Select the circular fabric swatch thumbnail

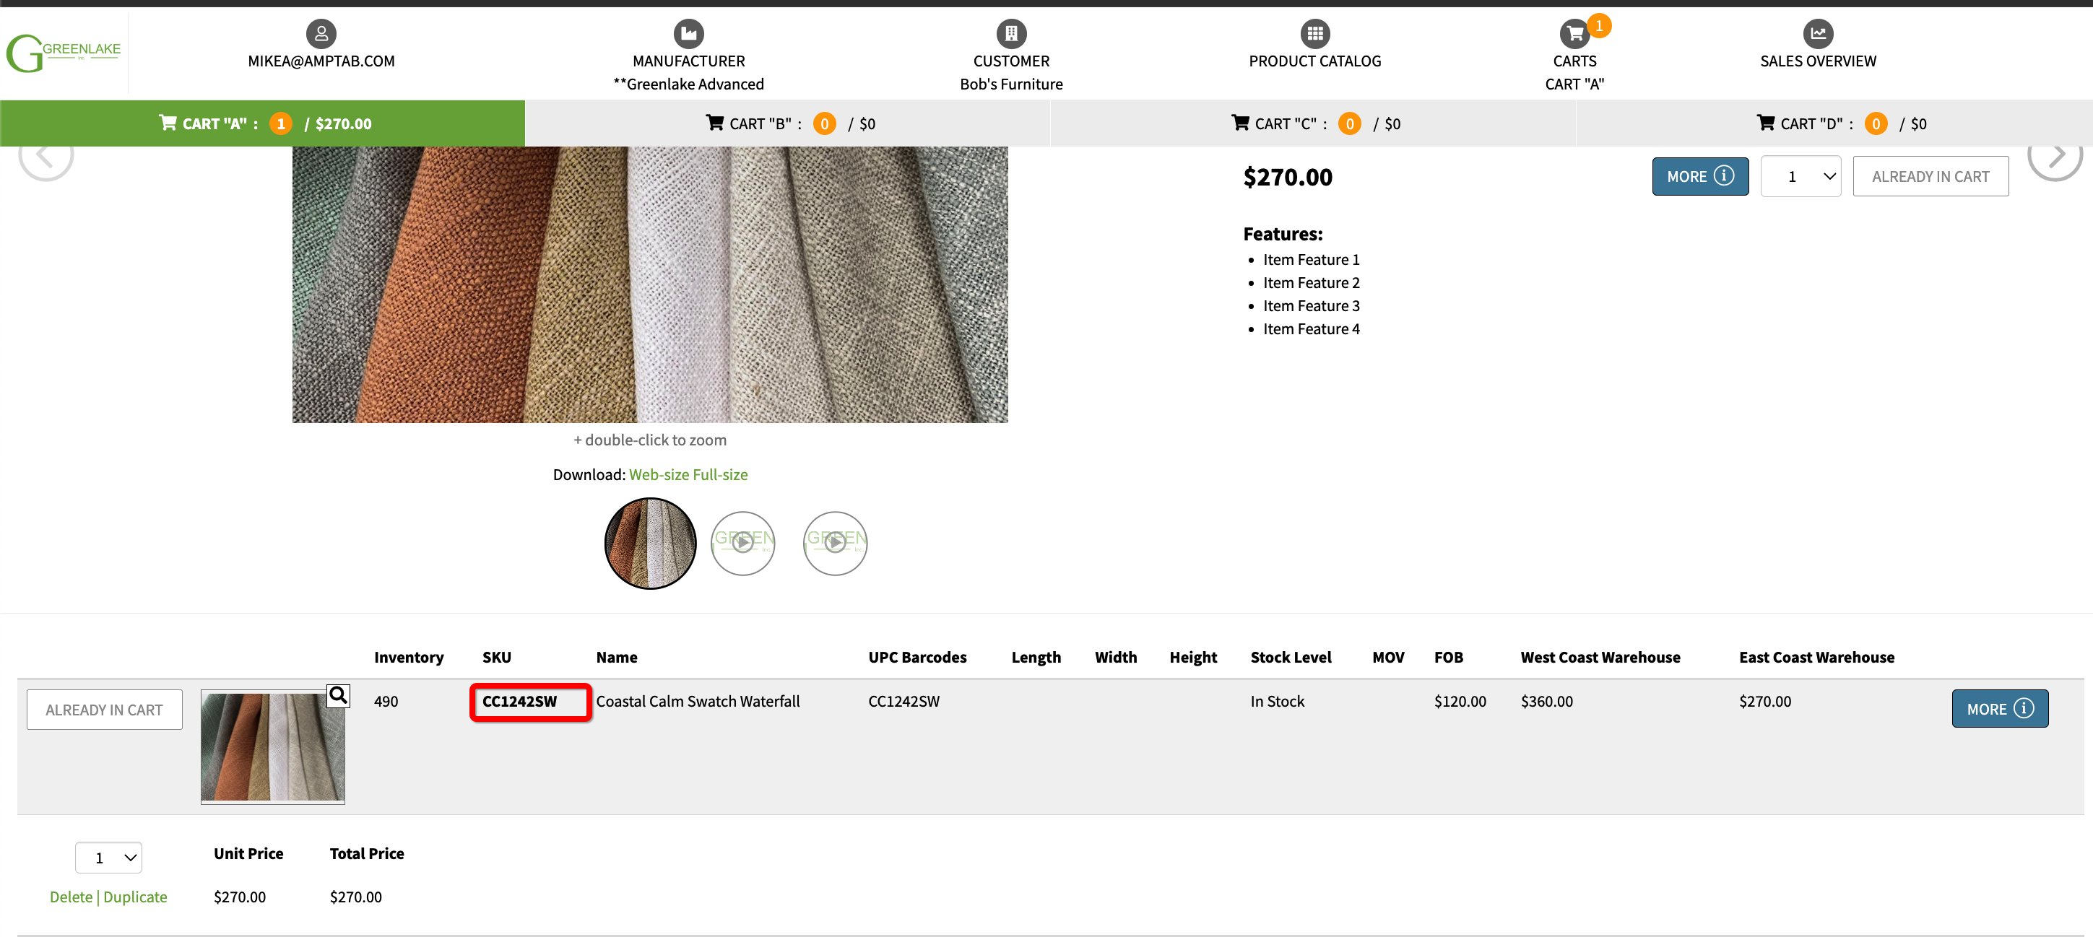coord(650,543)
